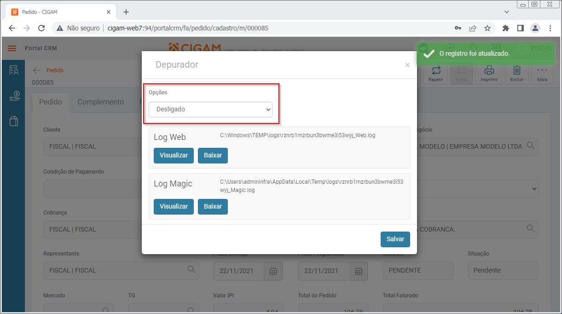Close the Depurador dialog with X
Image resolution: width=562 pixels, height=314 pixels.
click(x=407, y=65)
